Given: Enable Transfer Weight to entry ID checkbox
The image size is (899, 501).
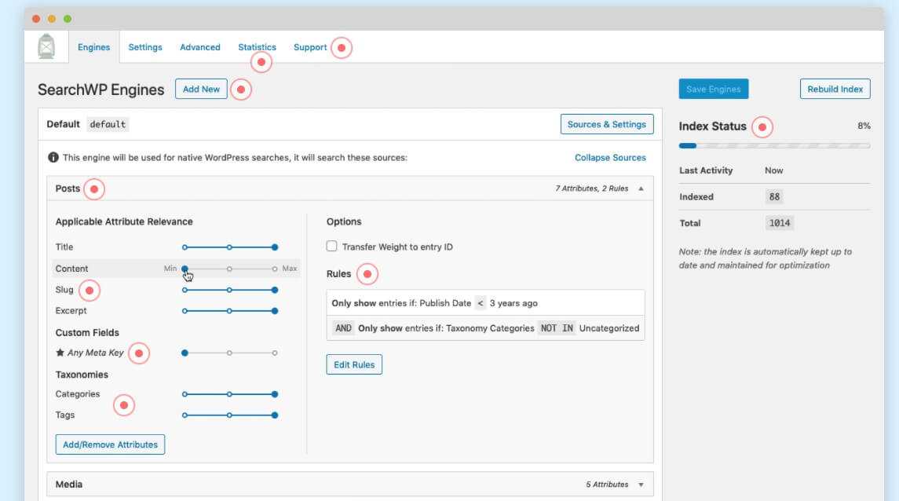Looking at the screenshot, I should pyautogui.click(x=332, y=247).
